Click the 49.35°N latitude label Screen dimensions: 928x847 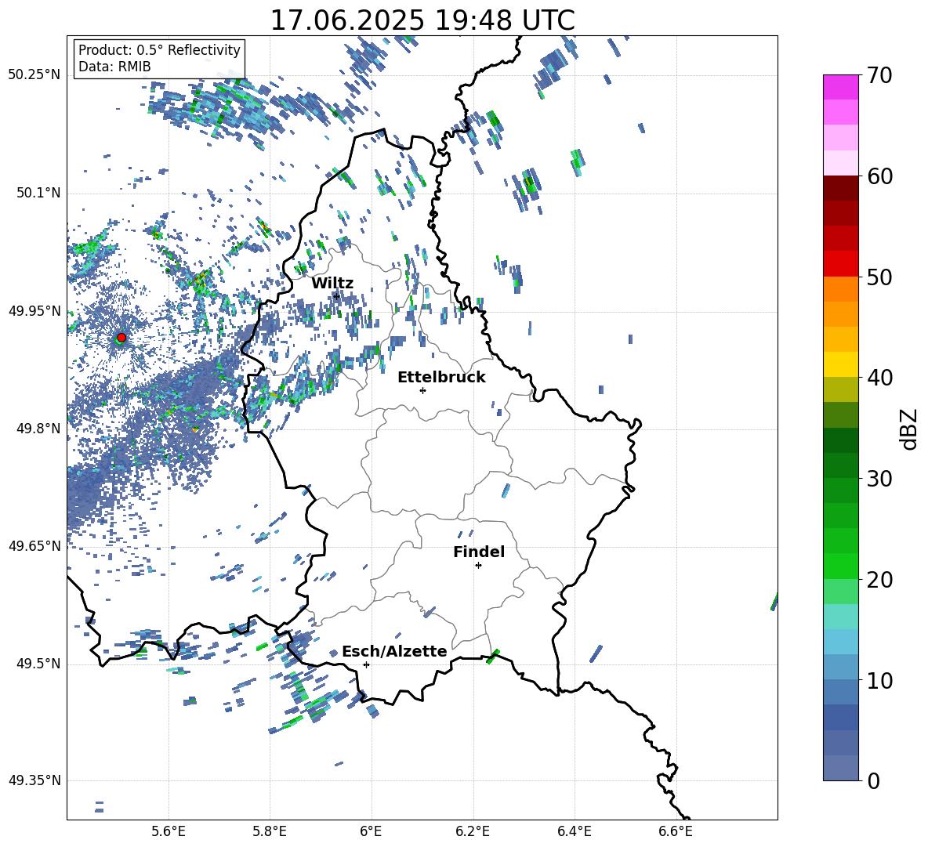click(x=34, y=780)
